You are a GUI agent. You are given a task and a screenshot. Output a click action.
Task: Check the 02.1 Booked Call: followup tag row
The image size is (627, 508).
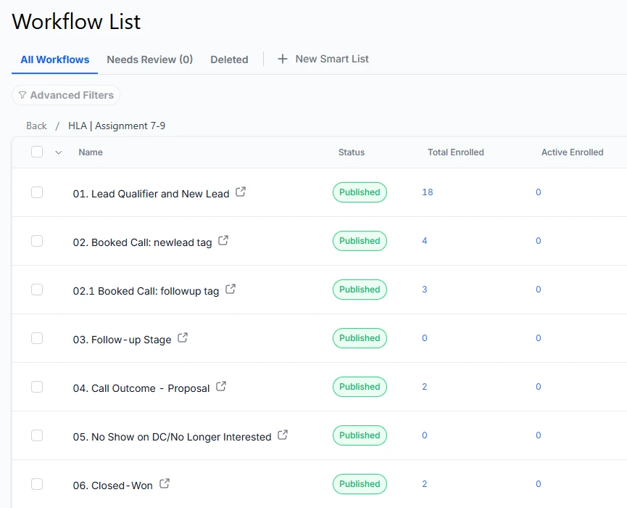pyautogui.click(x=37, y=290)
